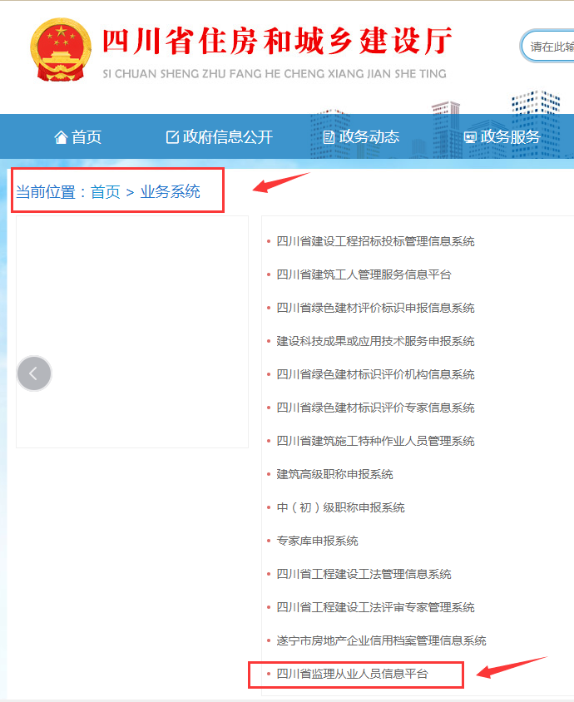The height and width of the screenshot is (702, 574).
Task: Open the 政务服务 menu item
Action: point(511,137)
